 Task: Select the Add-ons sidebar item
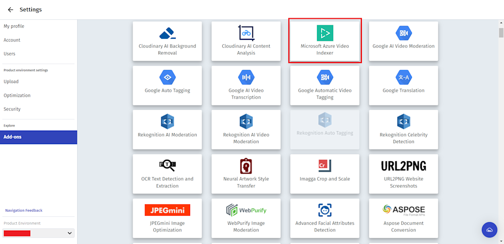[x=39, y=137]
